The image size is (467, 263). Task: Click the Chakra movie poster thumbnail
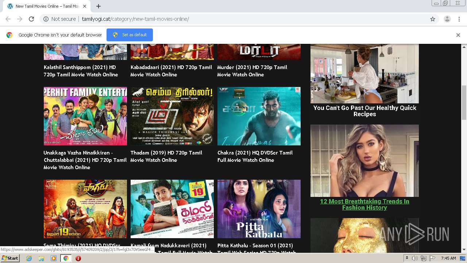pyautogui.click(x=259, y=116)
